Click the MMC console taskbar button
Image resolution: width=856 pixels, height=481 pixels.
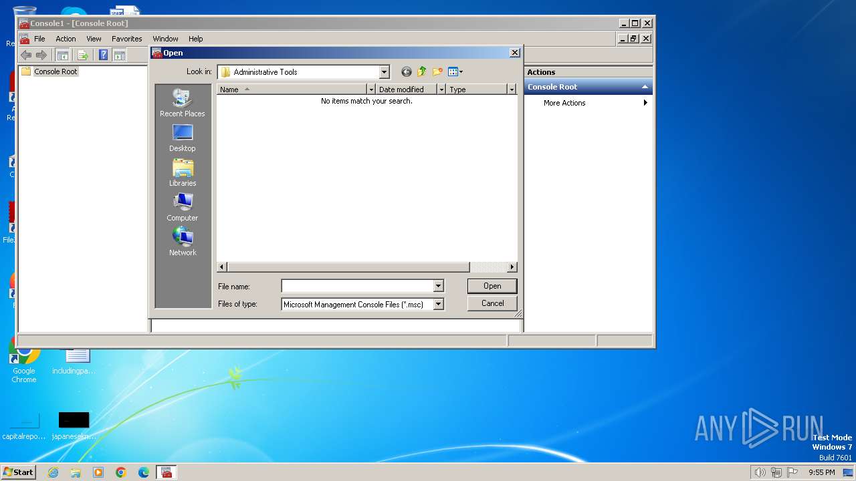(167, 472)
